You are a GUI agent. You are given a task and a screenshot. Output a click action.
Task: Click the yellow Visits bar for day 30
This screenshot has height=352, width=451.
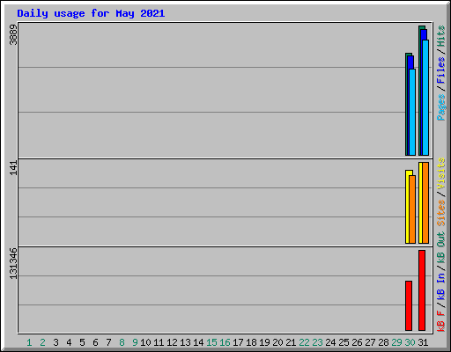tap(407, 207)
